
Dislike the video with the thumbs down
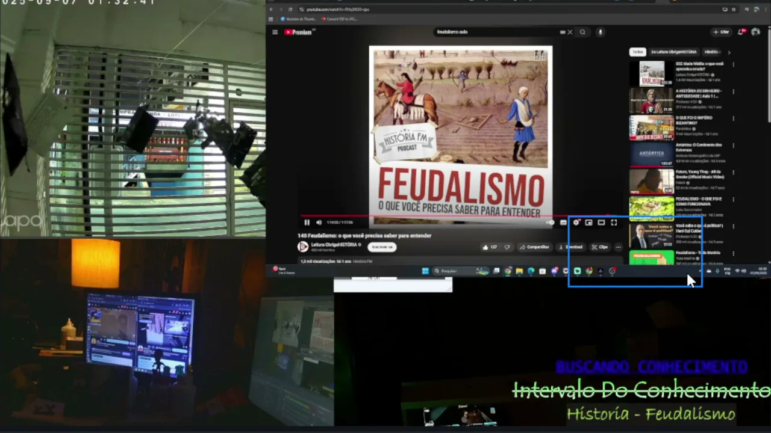click(507, 247)
